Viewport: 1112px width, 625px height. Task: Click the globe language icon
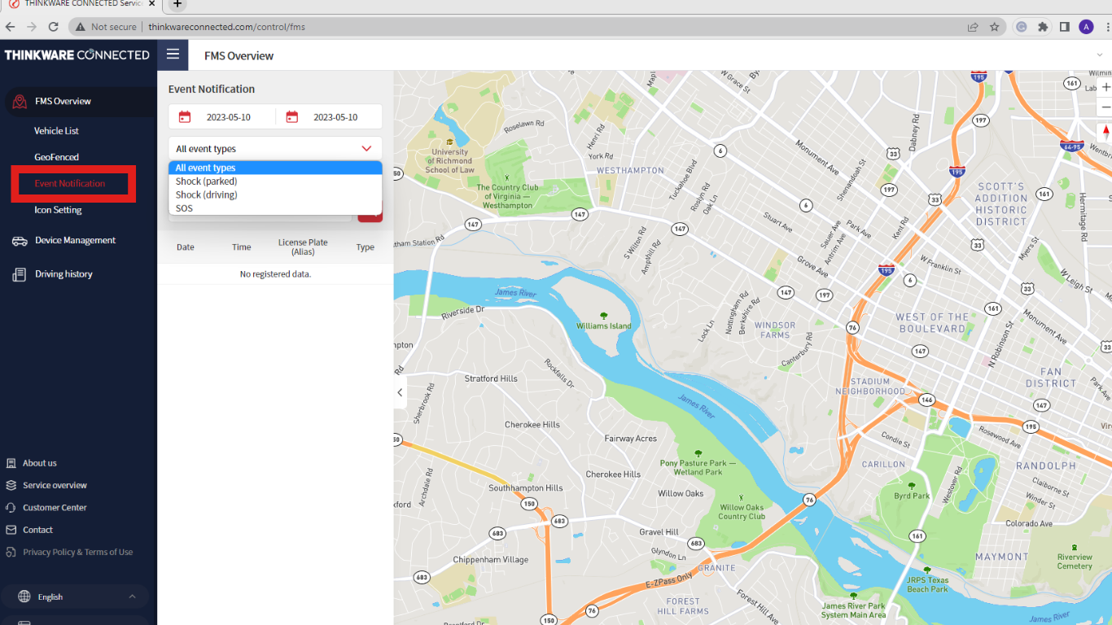24,597
